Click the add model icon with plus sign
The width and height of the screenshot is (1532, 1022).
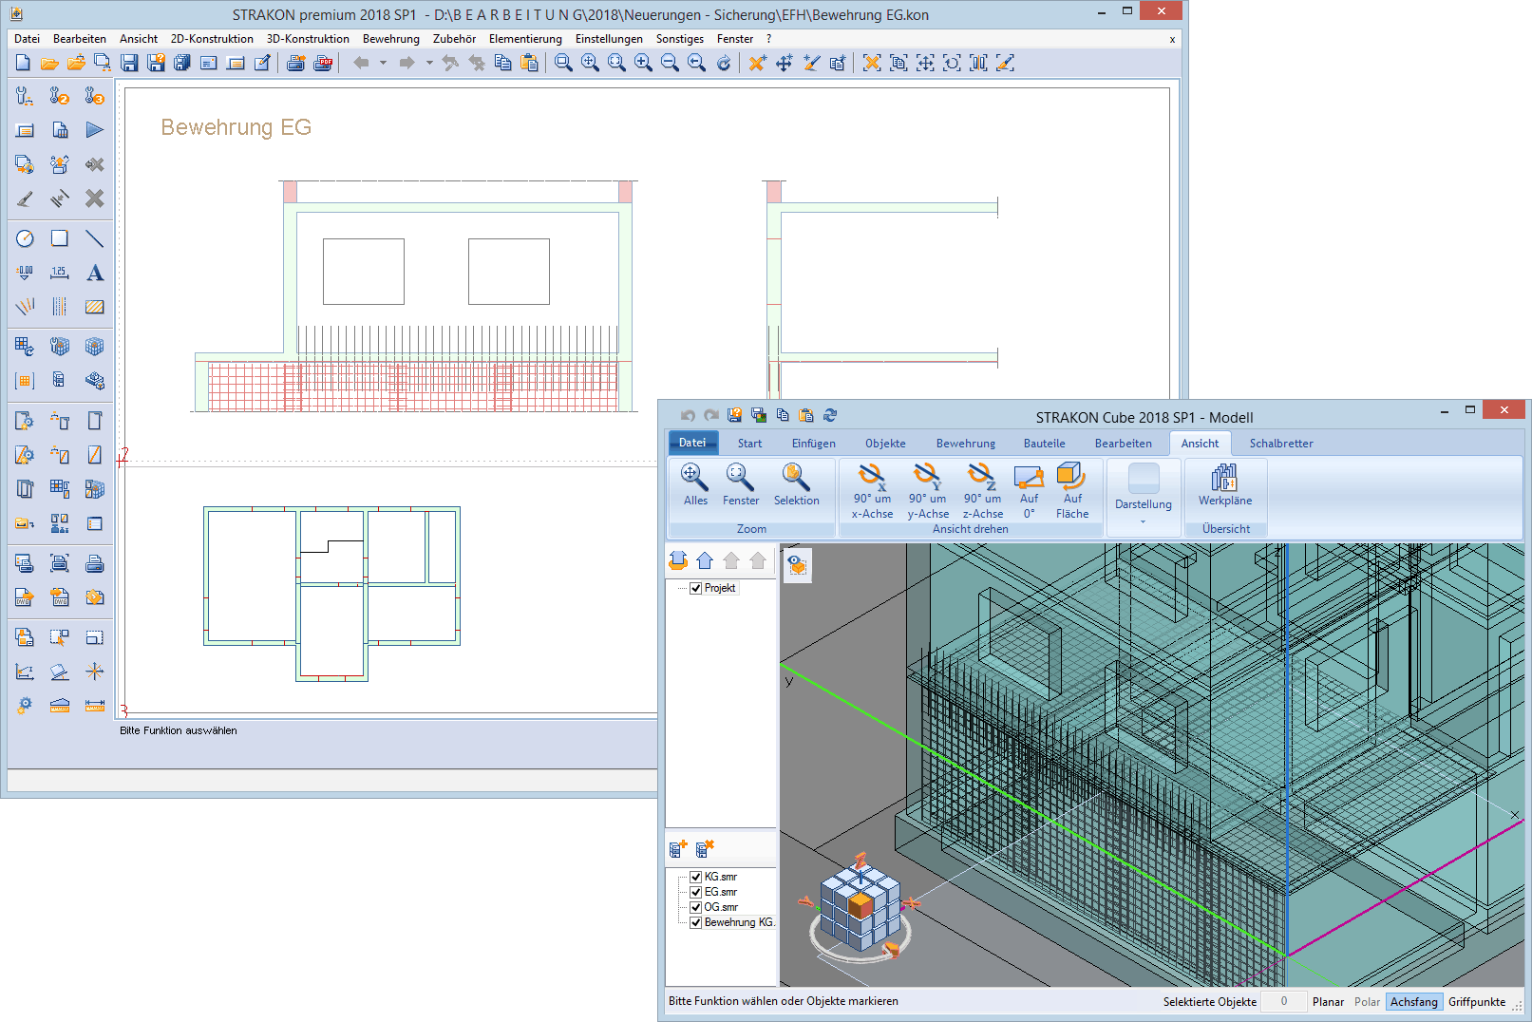pos(678,848)
